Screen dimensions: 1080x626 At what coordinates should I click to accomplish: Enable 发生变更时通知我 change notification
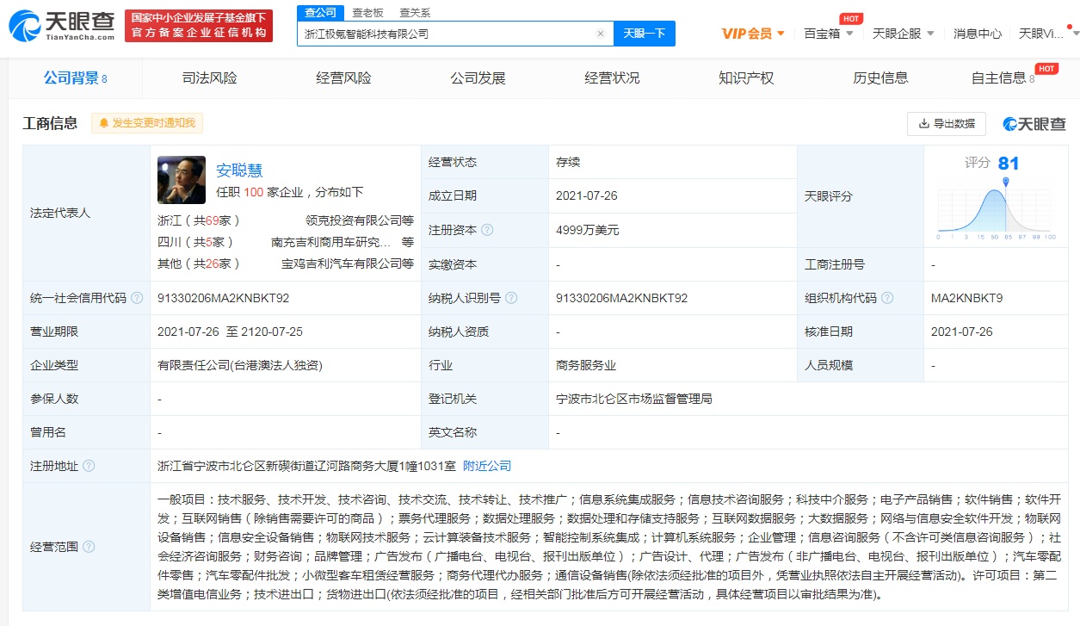click(146, 123)
